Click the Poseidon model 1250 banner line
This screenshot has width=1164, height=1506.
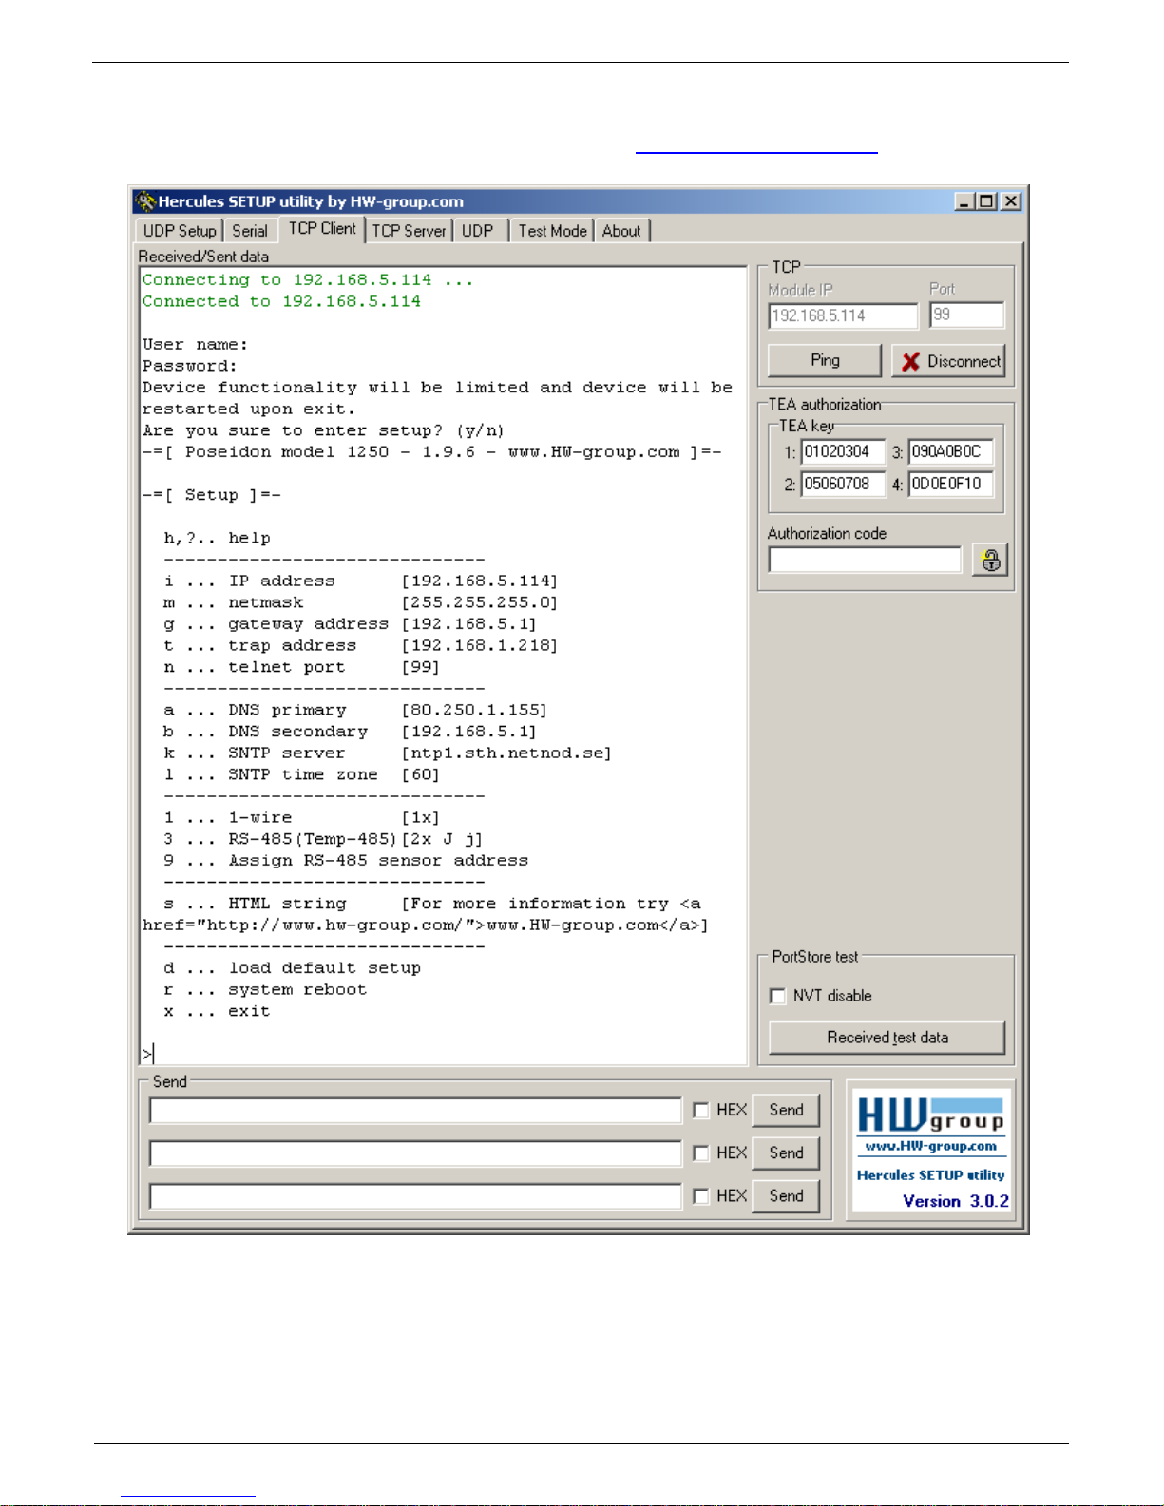(431, 451)
